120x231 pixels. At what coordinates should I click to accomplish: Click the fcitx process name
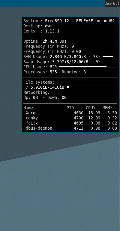click(x=32, y=123)
